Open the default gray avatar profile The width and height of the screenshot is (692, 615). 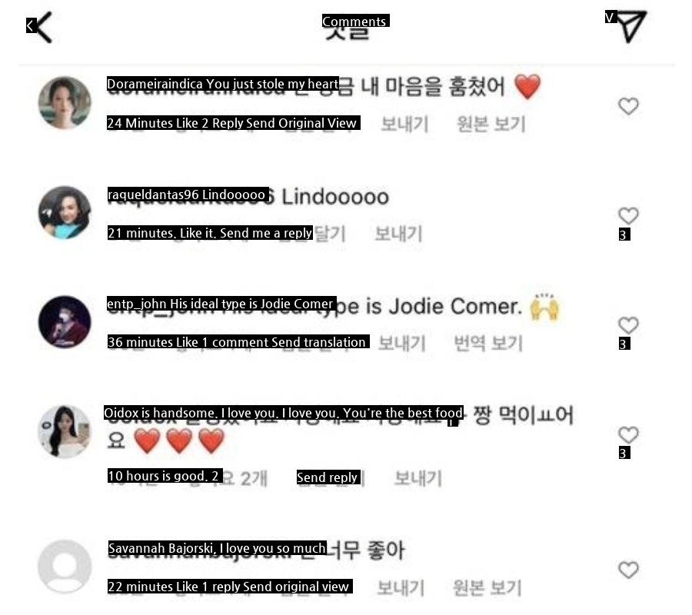point(65,567)
